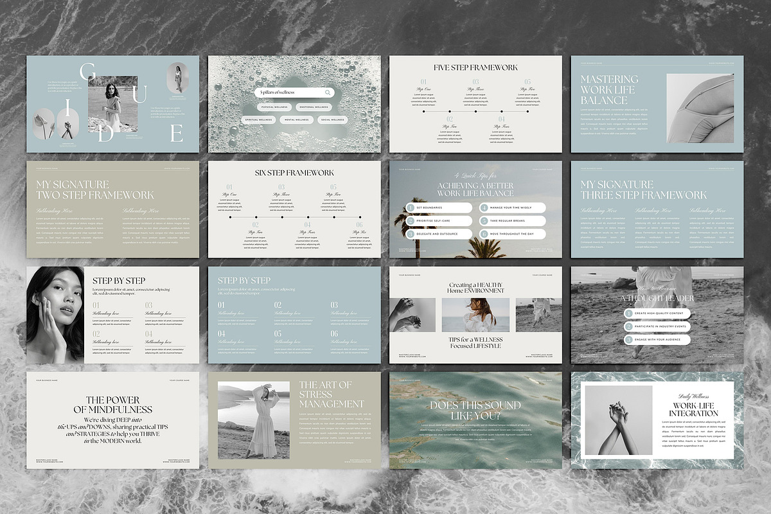Select the Emotional Wellness pill
Viewport: 771px width, 514px height.
(x=314, y=107)
